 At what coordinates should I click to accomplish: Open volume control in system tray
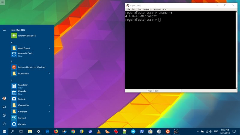211,131
